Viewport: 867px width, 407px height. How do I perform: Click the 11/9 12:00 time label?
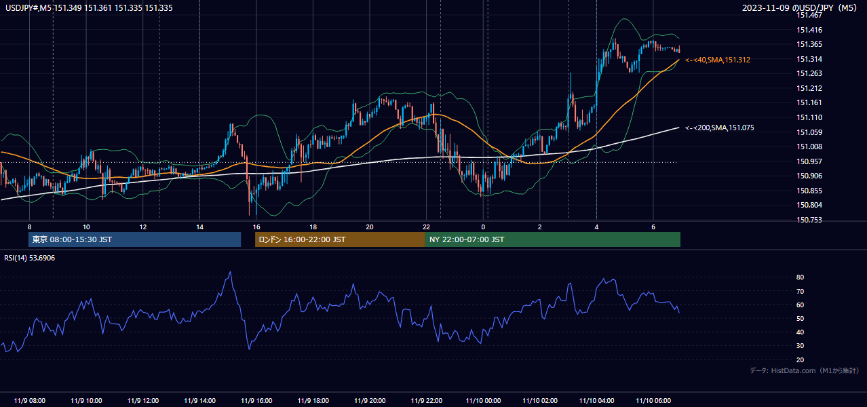[143, 400]
